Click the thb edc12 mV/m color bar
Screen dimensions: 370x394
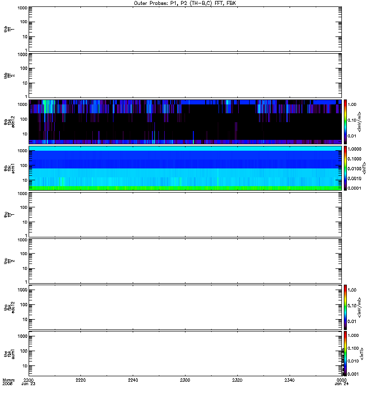coord(345,122)
